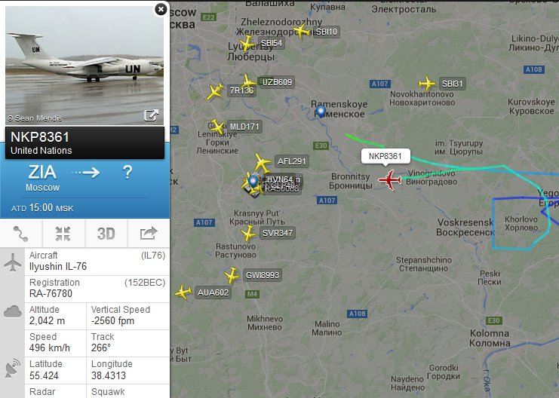Click the Ramenskoye airport pin marker
Screen dimensions: 559x398
coord(321,112)
